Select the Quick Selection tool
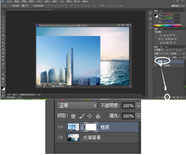The width and height of the screenshot is (186, 155). click(3, 24)
